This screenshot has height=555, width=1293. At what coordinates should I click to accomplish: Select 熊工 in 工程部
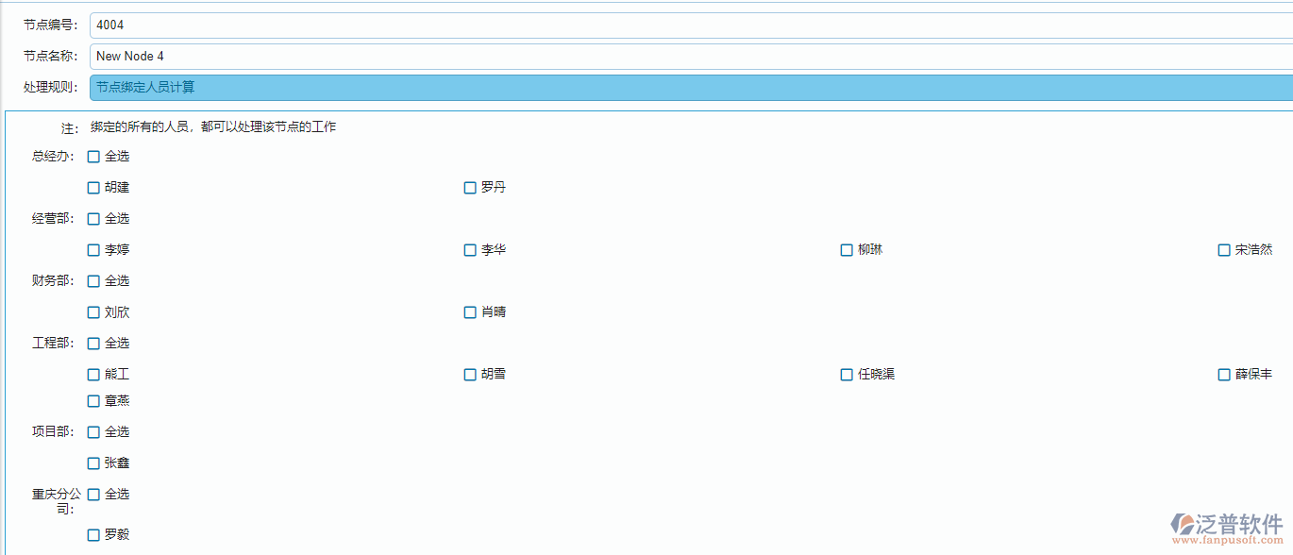(93, 374)
